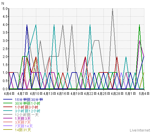Screen dimensions: 152x133
Task: Select the 15分钟到30分钟 legend label
Action: (29, 100)
